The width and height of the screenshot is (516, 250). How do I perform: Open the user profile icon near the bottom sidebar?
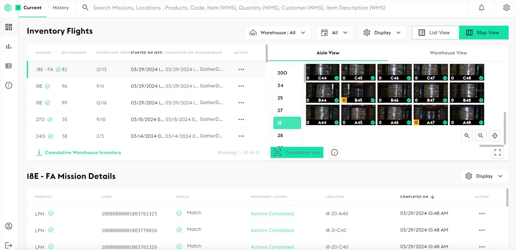[x=9, y=226]
